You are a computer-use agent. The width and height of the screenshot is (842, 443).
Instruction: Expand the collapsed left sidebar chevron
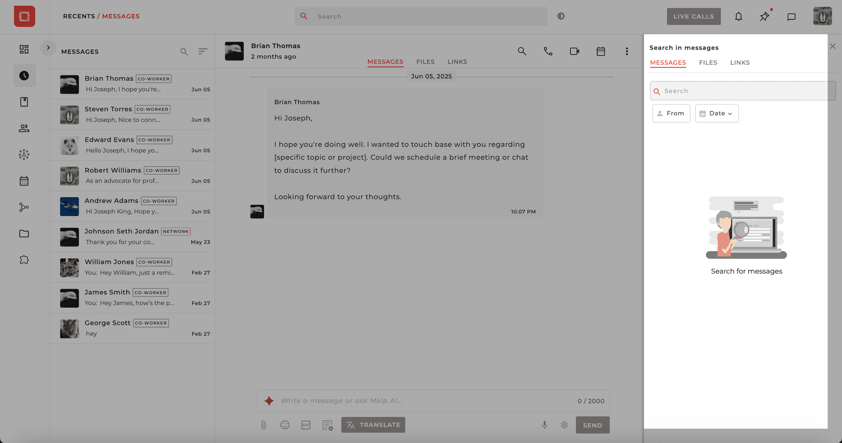pyautogui.click(x=48, y=48)
